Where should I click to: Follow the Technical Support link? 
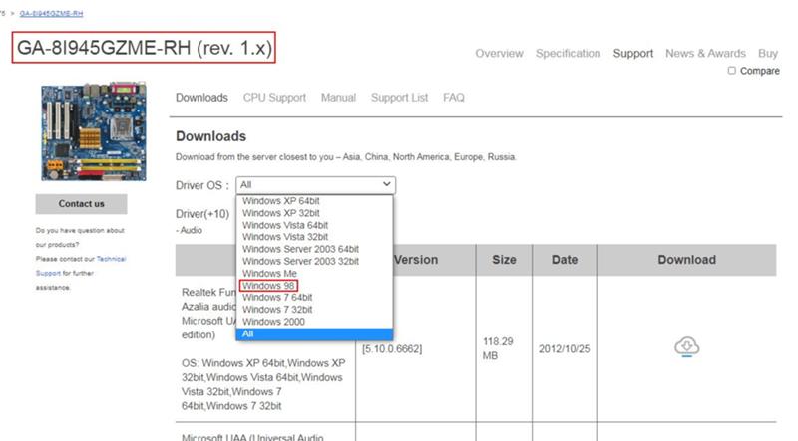[81, 266]
